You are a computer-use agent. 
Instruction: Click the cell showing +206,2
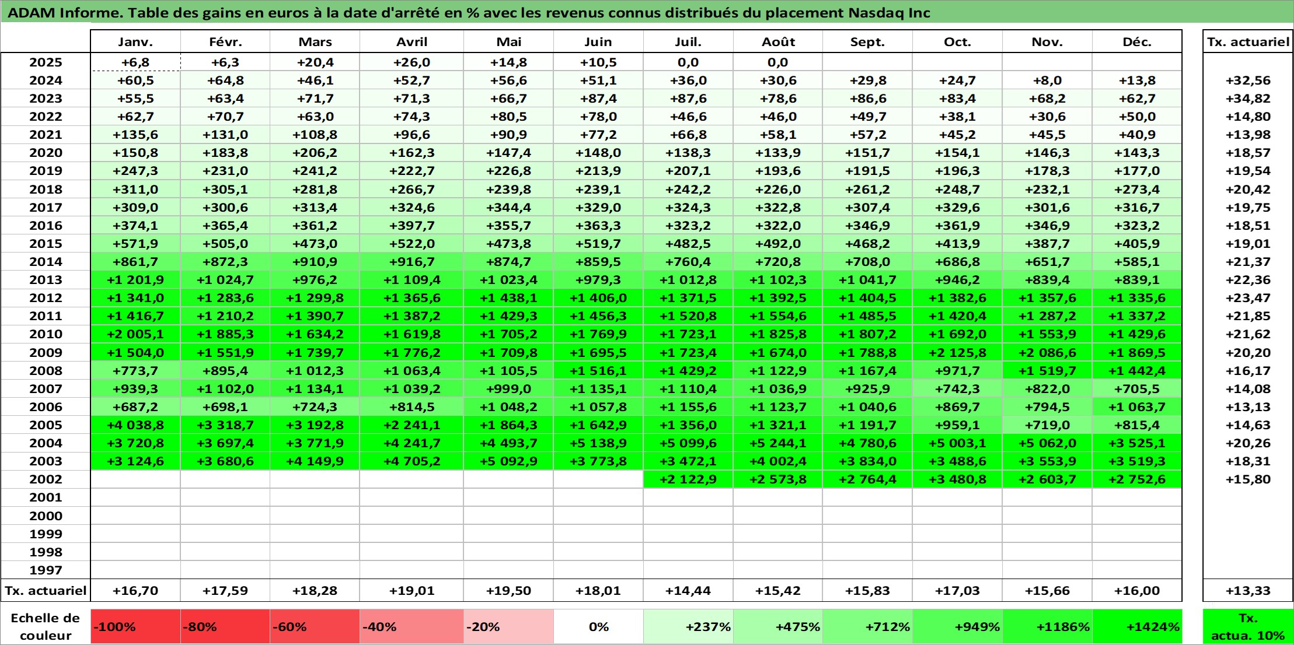pyautogui.click(x=315, y=153)
